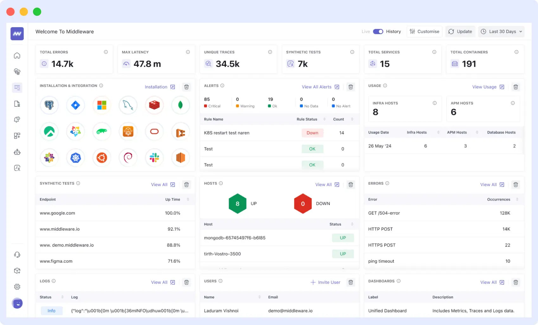Toggle from Live to History mode

378,31
